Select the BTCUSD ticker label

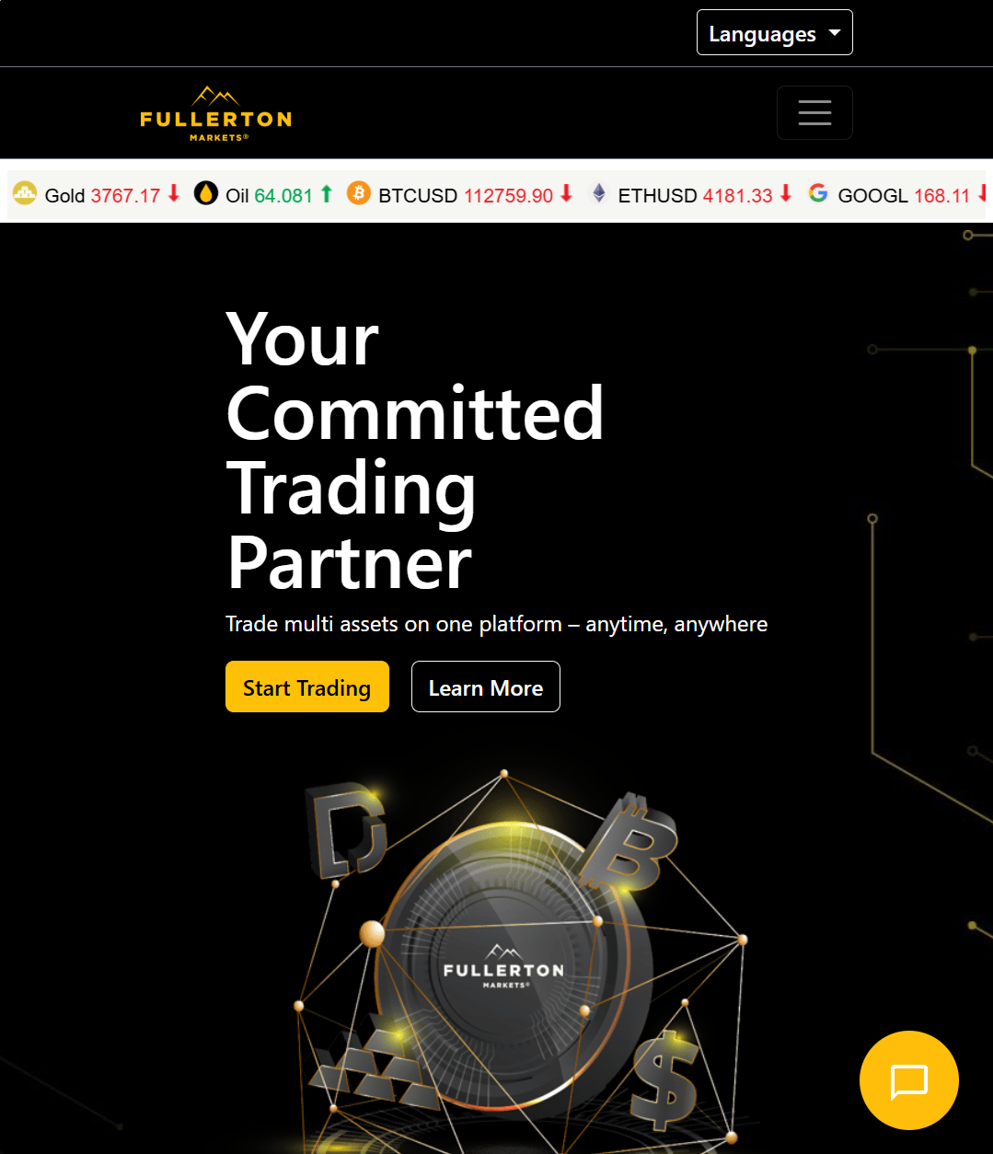click(418, 195)
